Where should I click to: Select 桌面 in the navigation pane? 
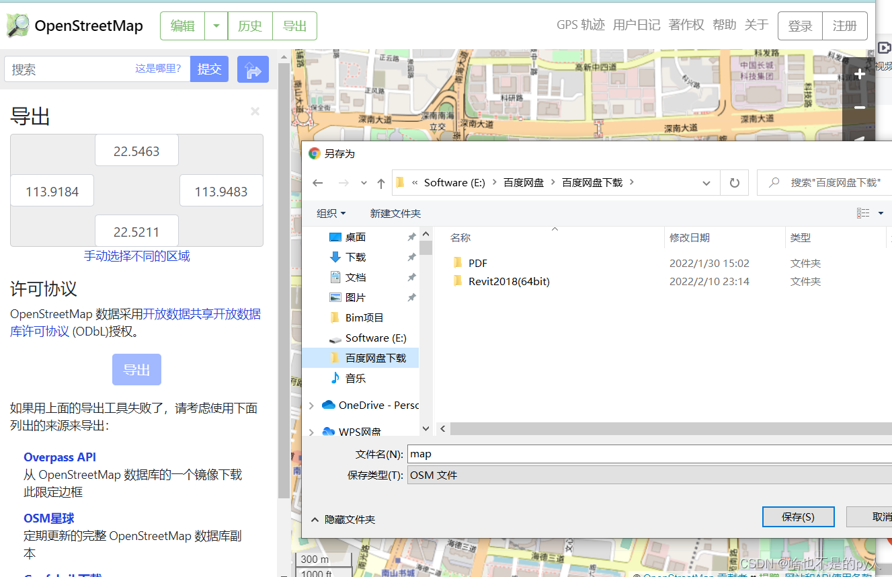[x=356, y=237]
